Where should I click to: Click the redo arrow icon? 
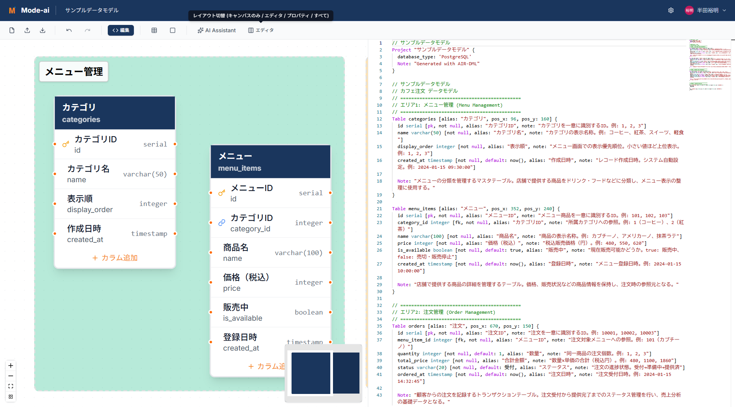tap(87, 30)
